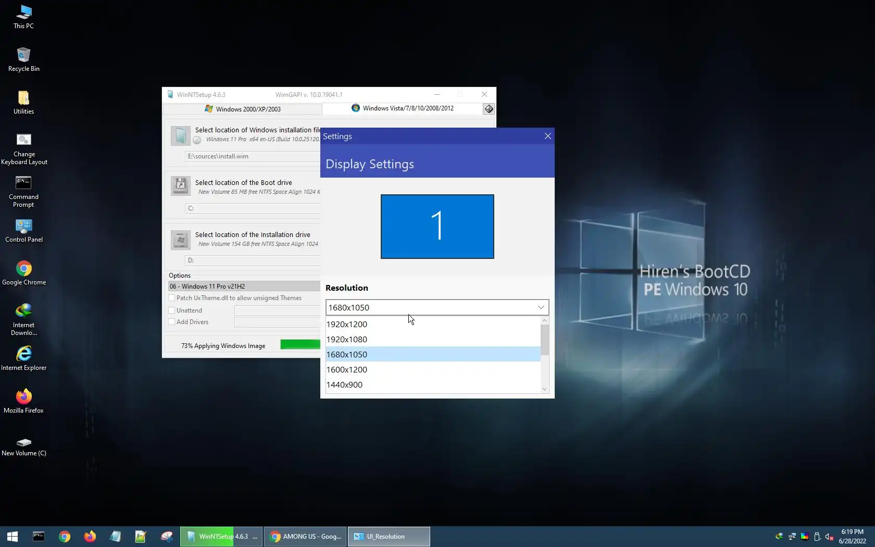Switch to Windows Vista/7/8/10/2008/2012 tab

(402, 108)
